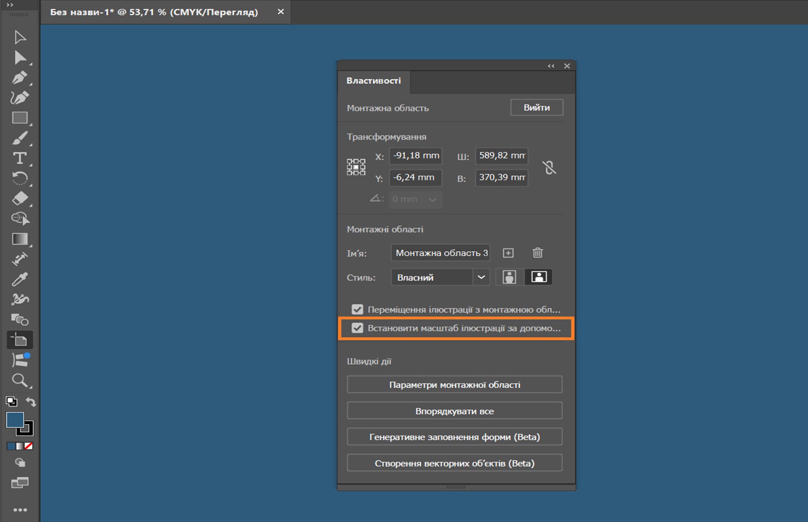The height and width of the screenshot is (522, 808).
Task: Click the 'Вийти' button
Action: 536,107
